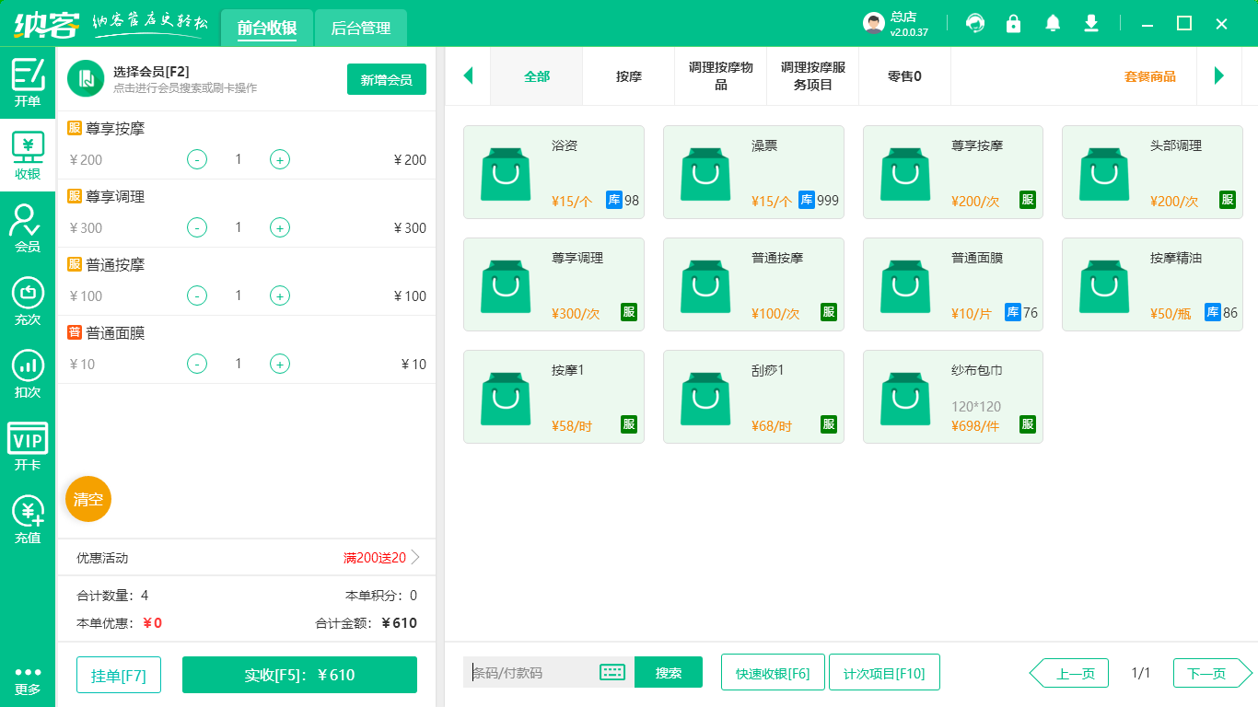1258x707 pixels.
Task: Open the 充次 recharge-times sidebar icon
Action: tap(28, 301)
